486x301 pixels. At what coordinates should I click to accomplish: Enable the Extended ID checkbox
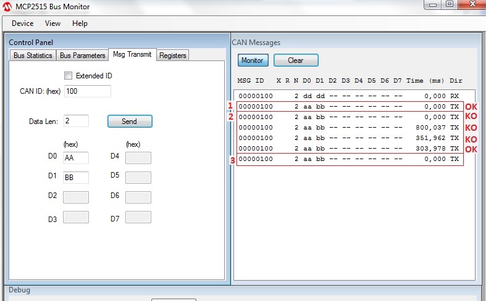pos(68,76)
